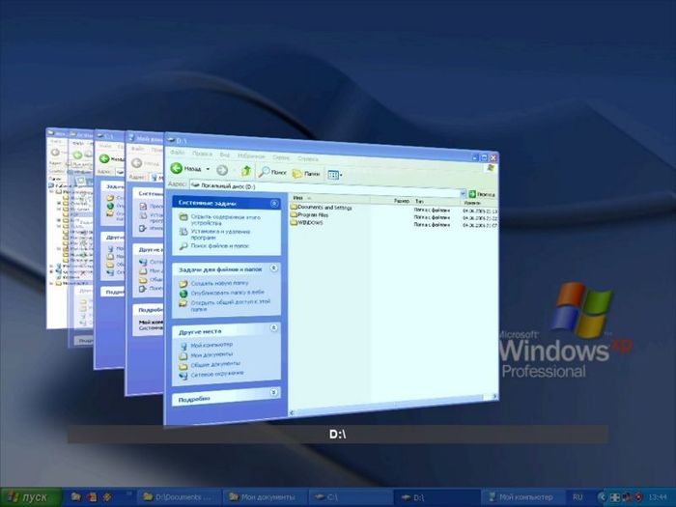Click publish folder to the web link
Screen dimensions: 676x507
point(227,293)
